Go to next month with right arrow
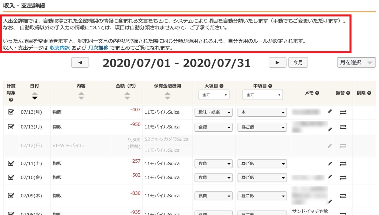379x215 pixels. tap(277, 62)
